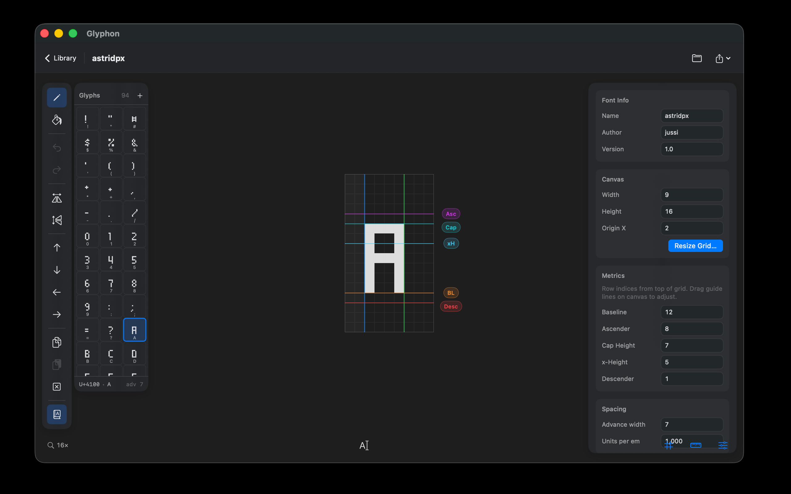Viewport: 791px width, 494px height.
Task: Select the glyph for letter A
Action: pos(135,330)
